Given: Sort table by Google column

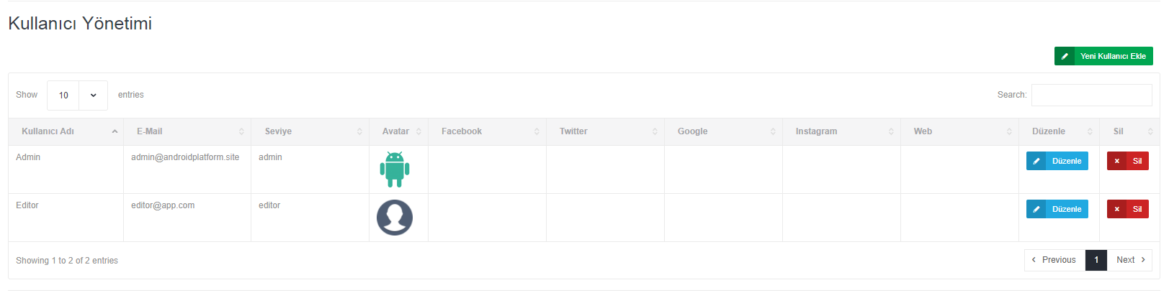Looking at the screenshot, I should [723, 131].
